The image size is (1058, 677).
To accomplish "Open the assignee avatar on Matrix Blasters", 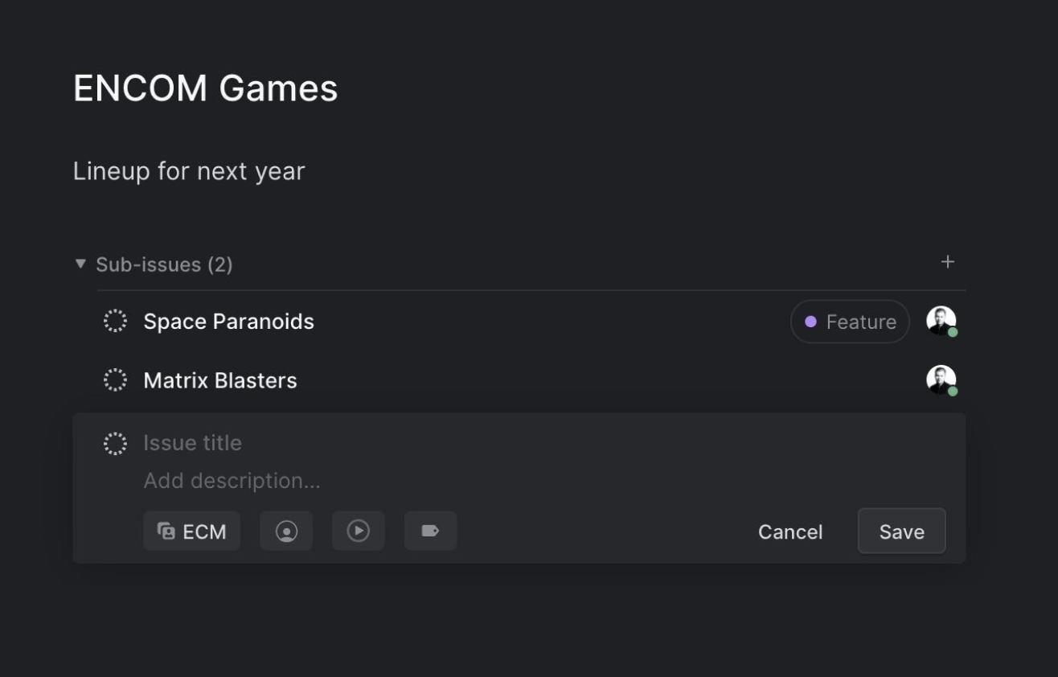I will tap(941, 380).
